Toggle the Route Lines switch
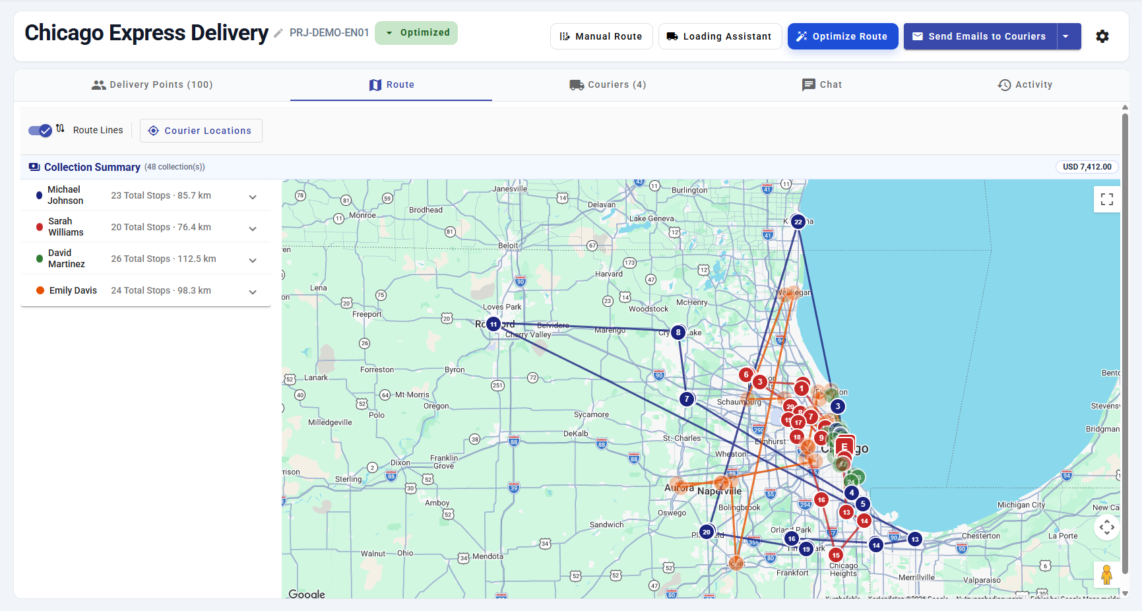 pyautogui.click(x=40, y=130)
